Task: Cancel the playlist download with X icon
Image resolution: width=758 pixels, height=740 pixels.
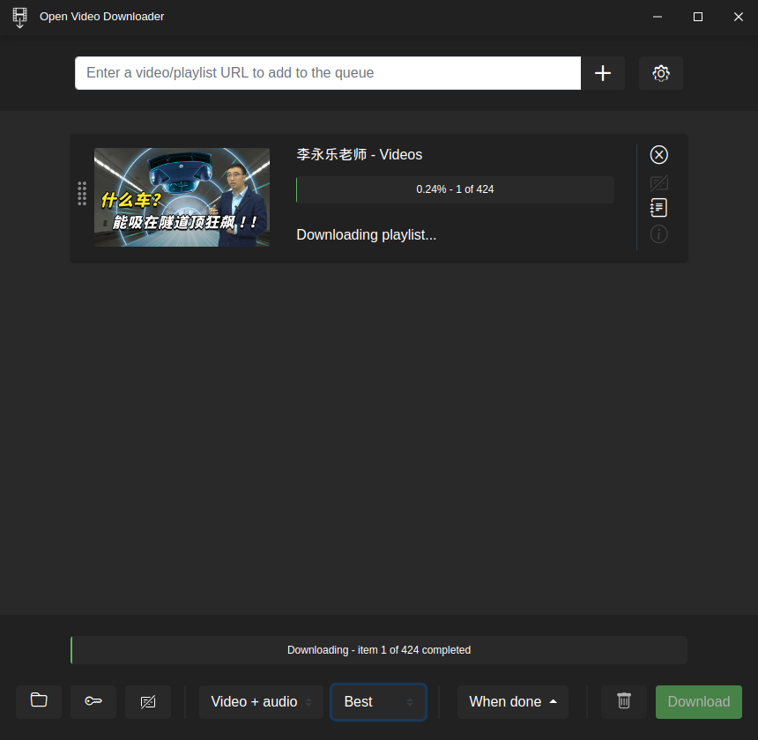Action: click(x=659, y=155)
